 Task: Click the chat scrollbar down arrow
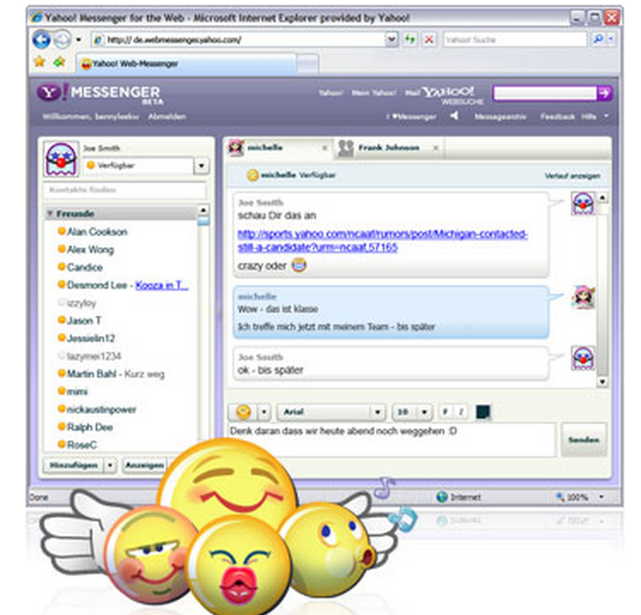point(603,382)
